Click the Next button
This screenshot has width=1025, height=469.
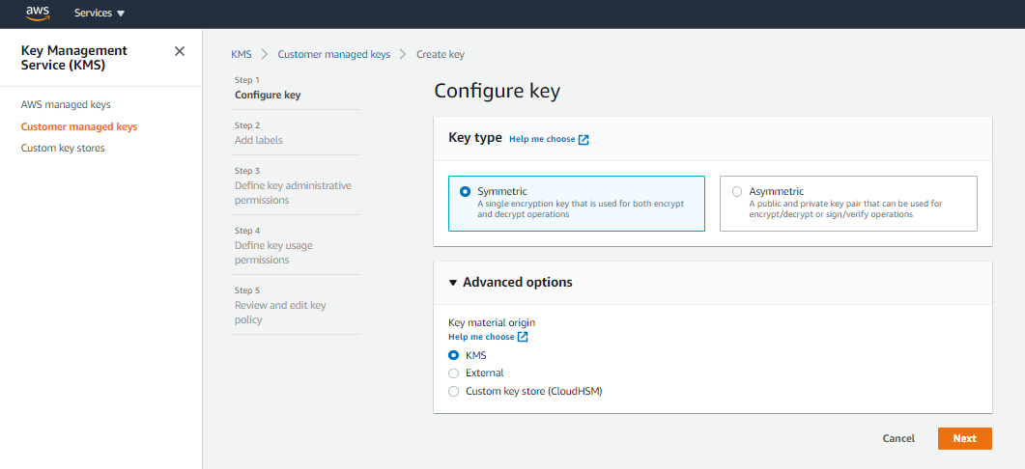pos(964,438)
